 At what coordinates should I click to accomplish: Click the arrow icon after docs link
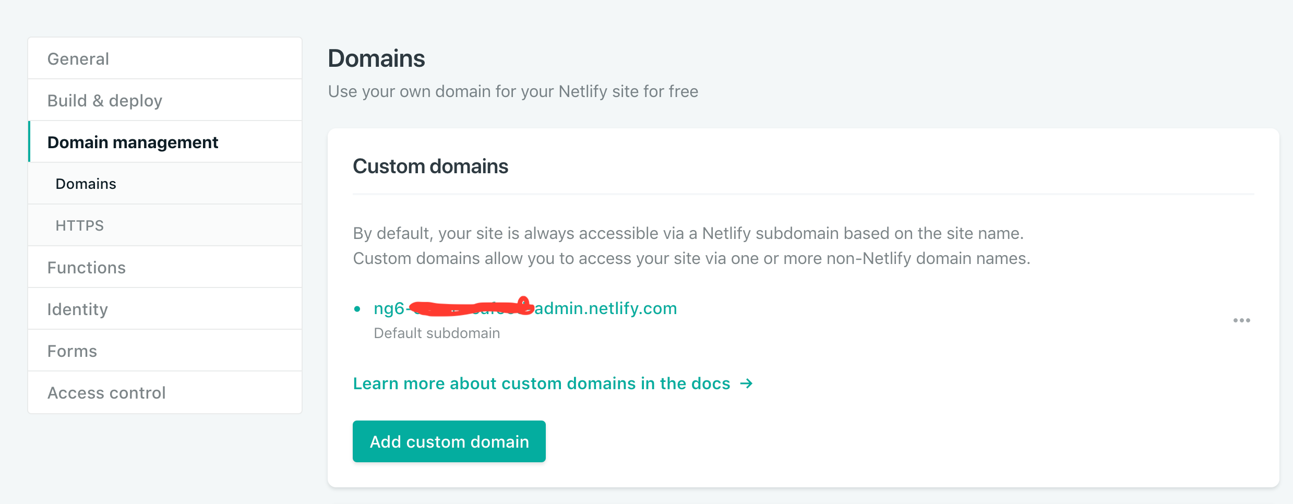[x=747, y=383]
